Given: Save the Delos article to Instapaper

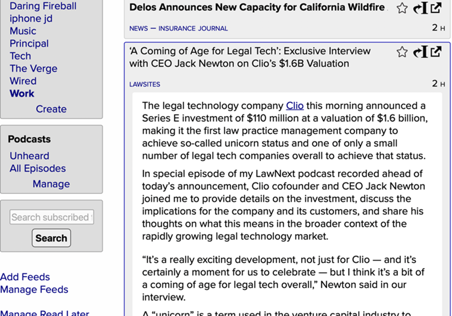Looking at the screenshot, I should click(421, 8).
